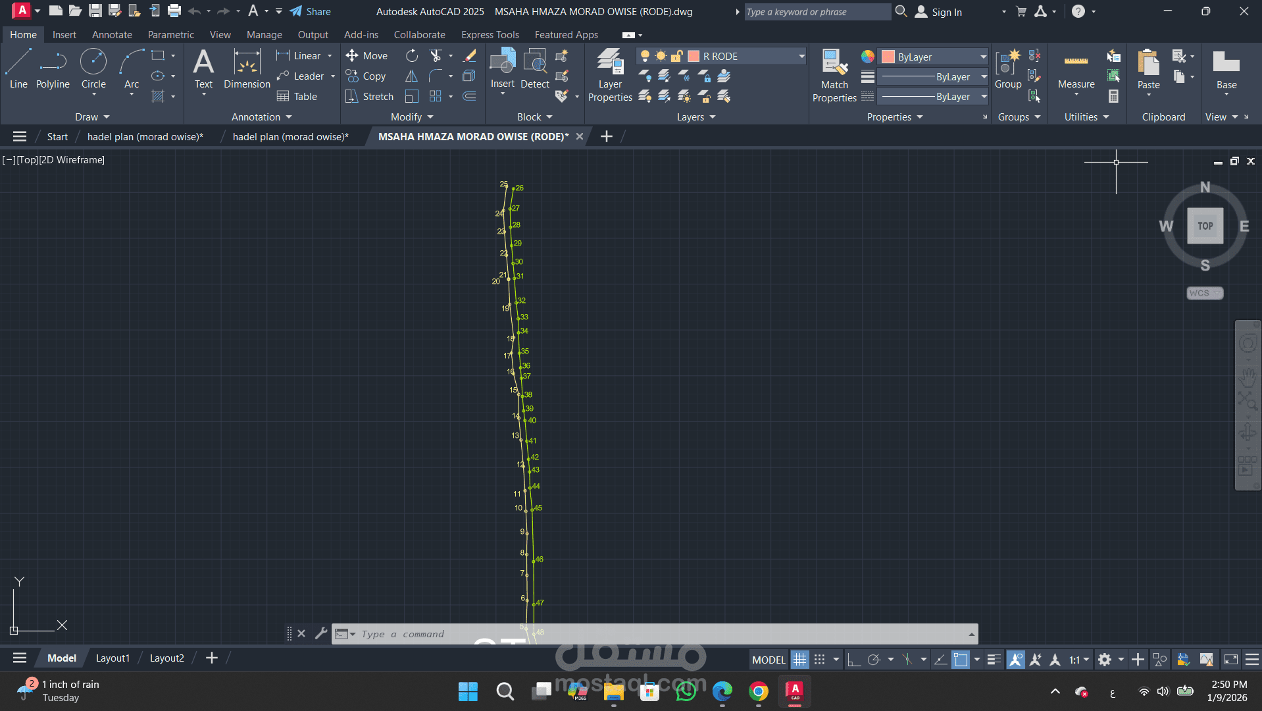The image size is (1262, 711).
Task: Add a new layout with plus button
Action: (212, 658)
